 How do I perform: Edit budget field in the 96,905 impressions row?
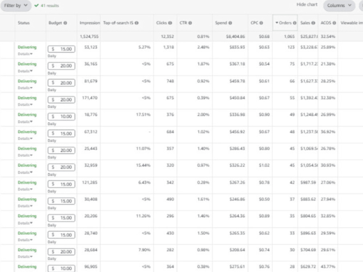click(x=61, y=268)
